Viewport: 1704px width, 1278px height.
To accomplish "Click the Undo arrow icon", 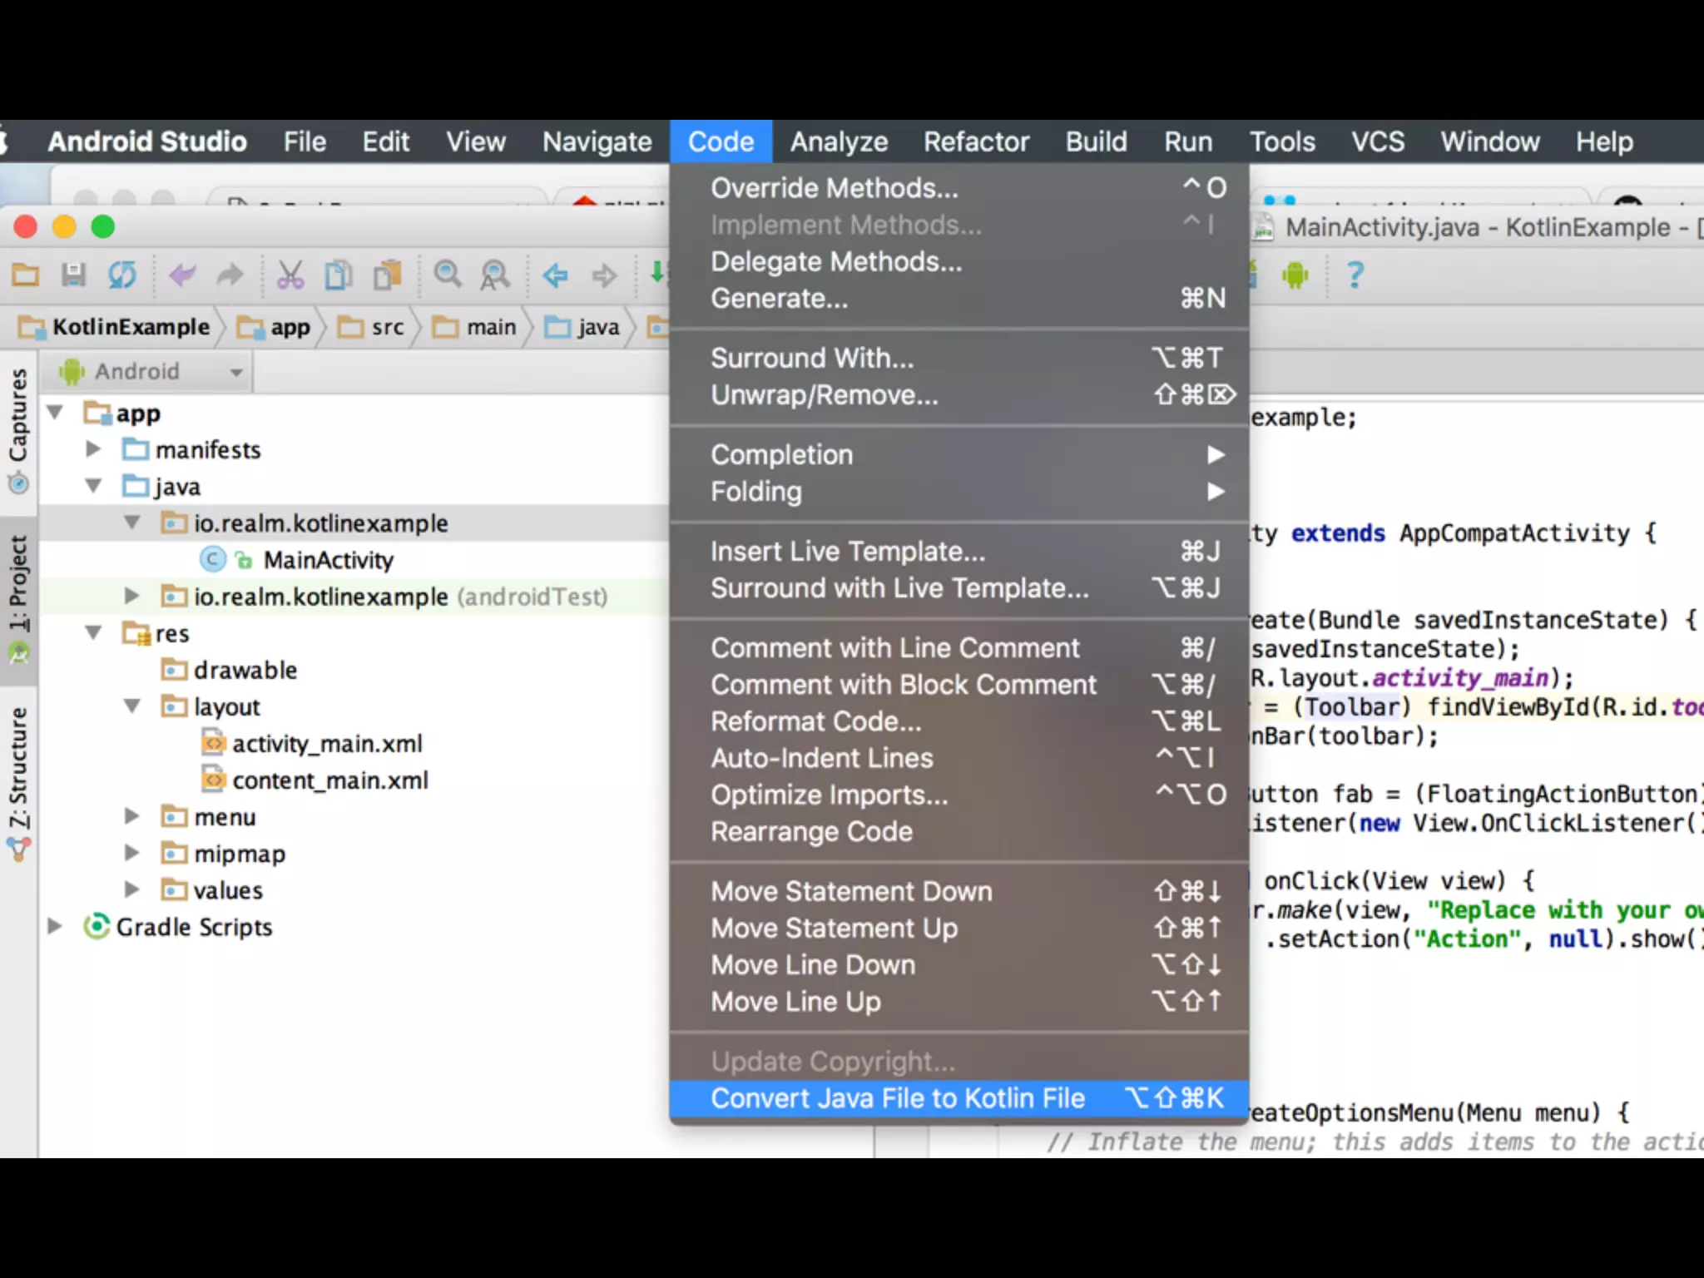I will tap(182, 275).
